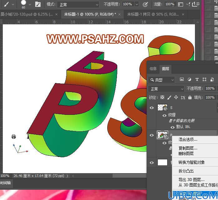Screen dimensions: 218x200
Task: Switch to 菜小城720-120.psd document tab
Action: pos(27,14)
